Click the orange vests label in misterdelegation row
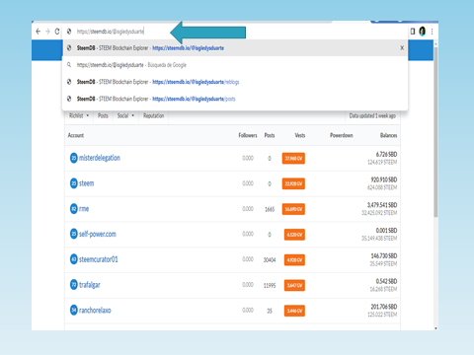The width and height of the screenshot is (474, 355). click(293, 159)
